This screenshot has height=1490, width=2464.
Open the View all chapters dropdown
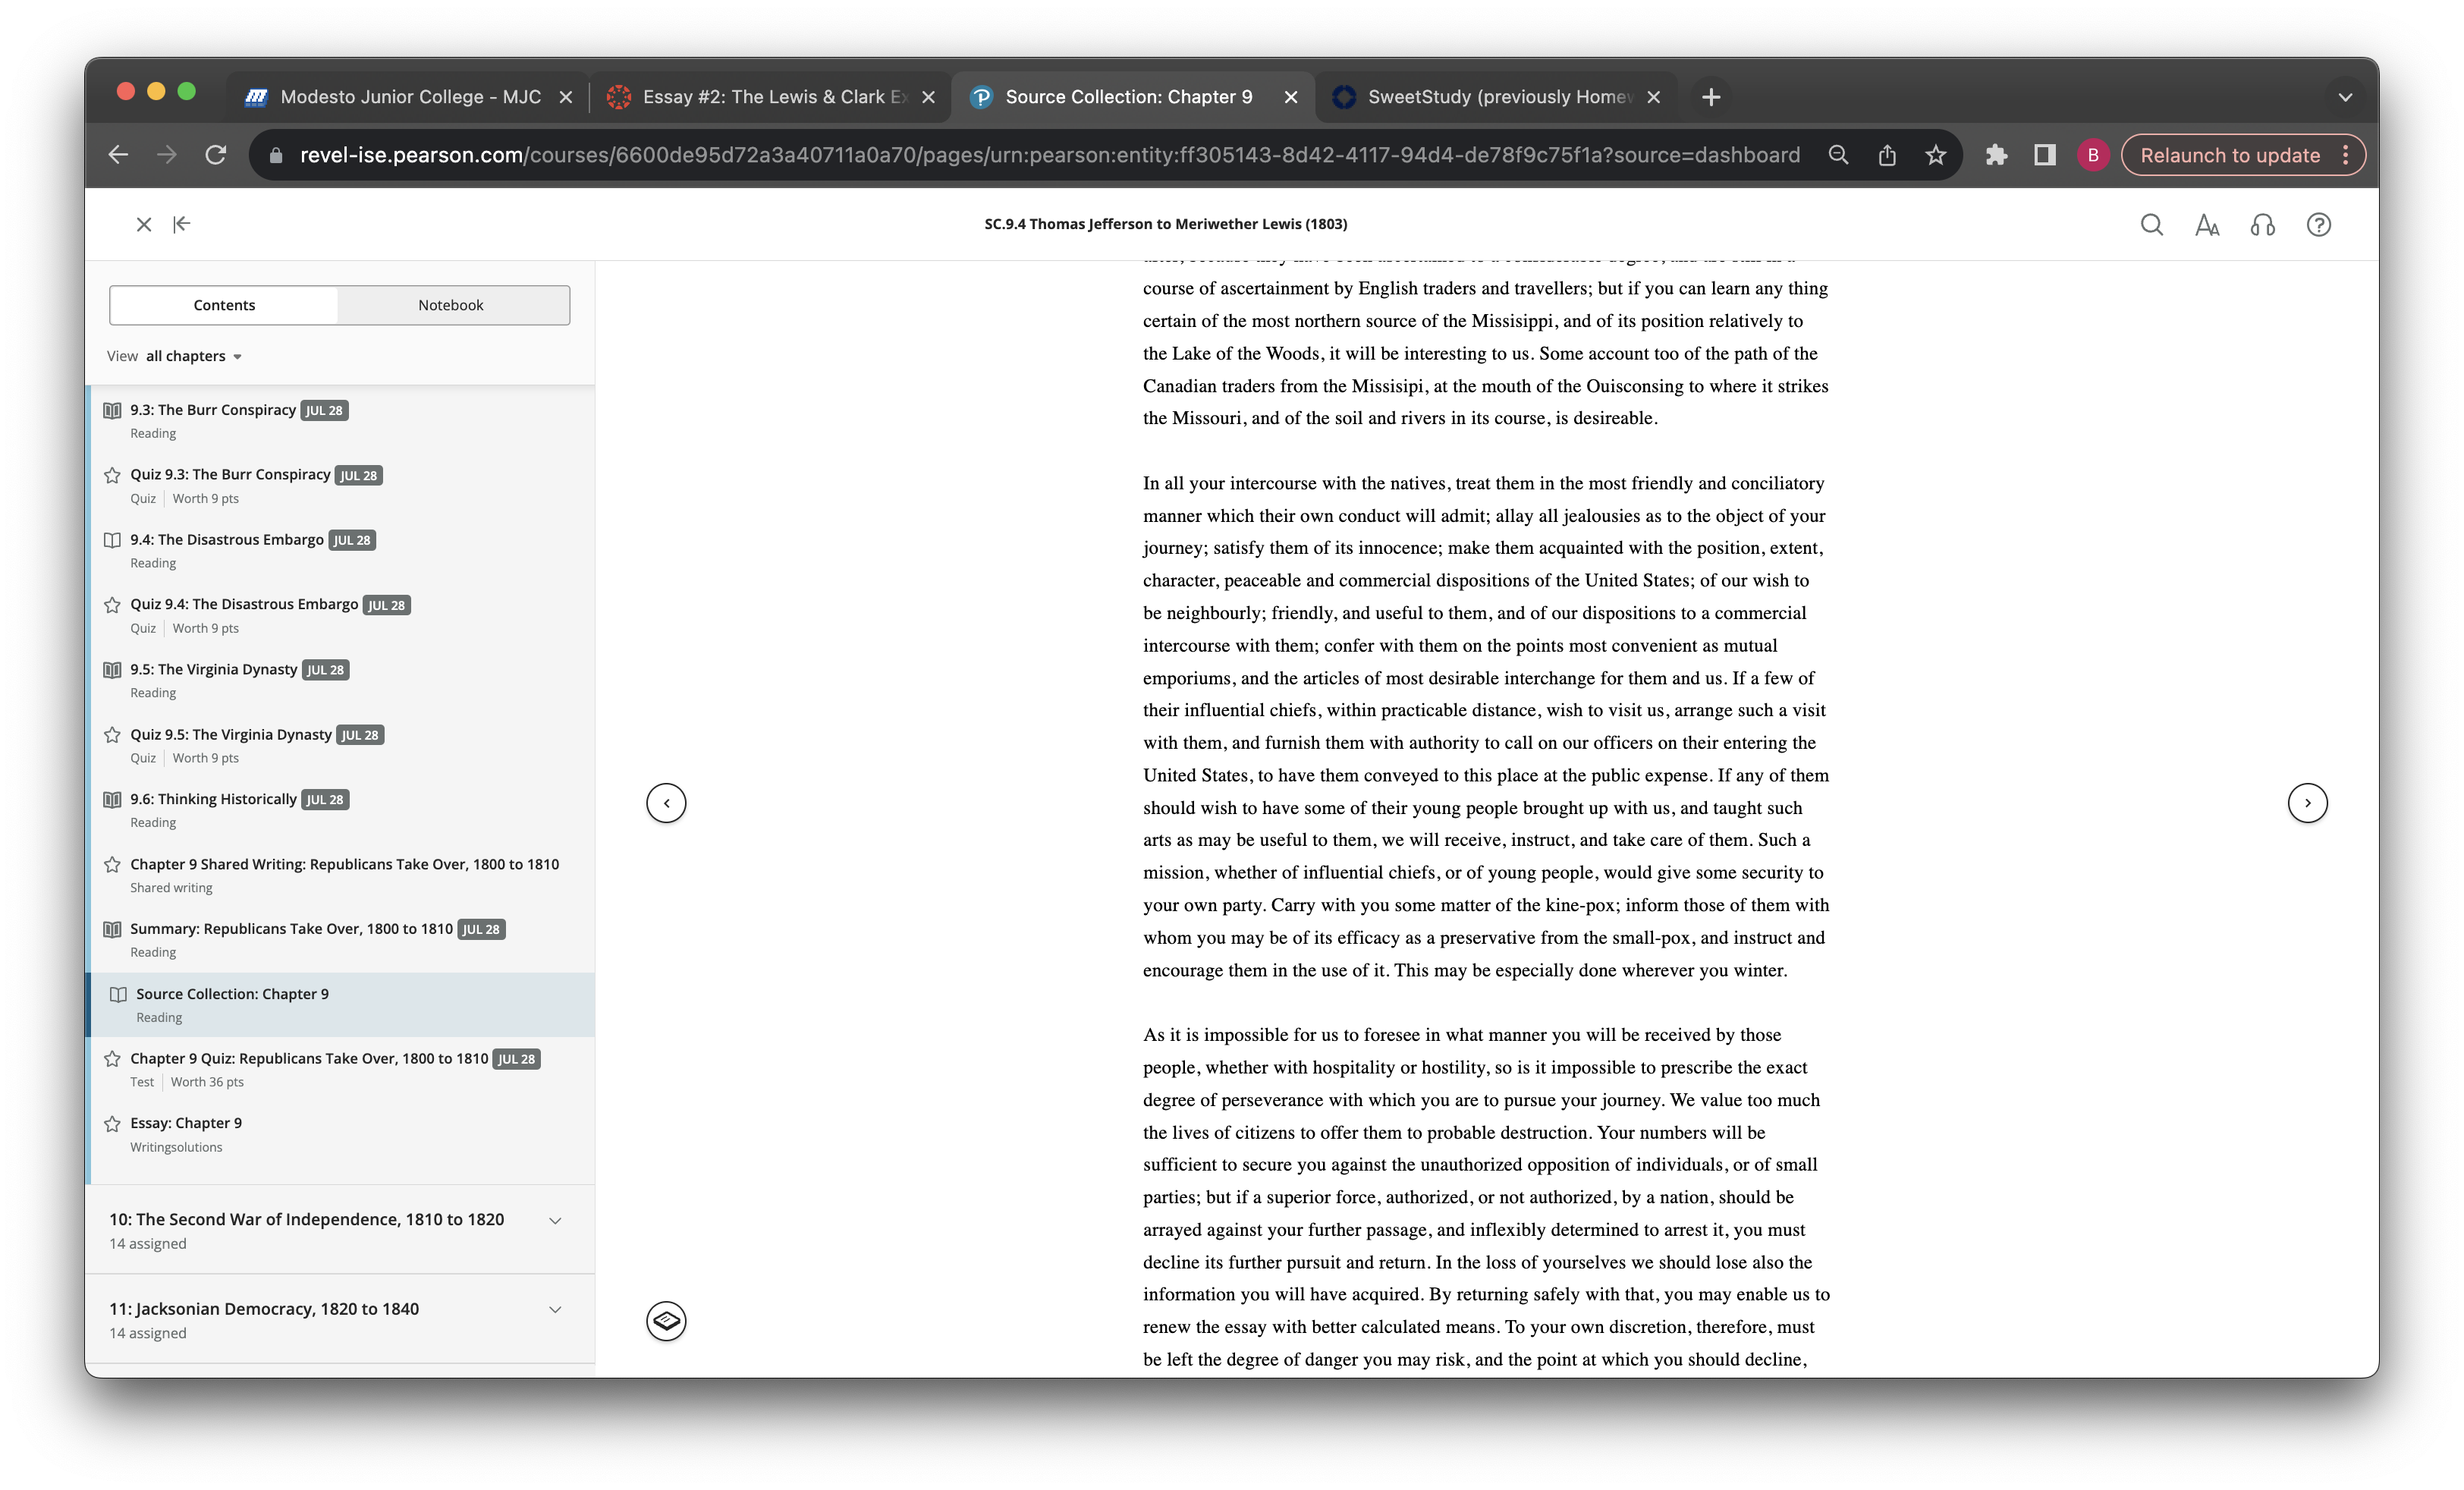pyautogui.click(x=175, y=356)
